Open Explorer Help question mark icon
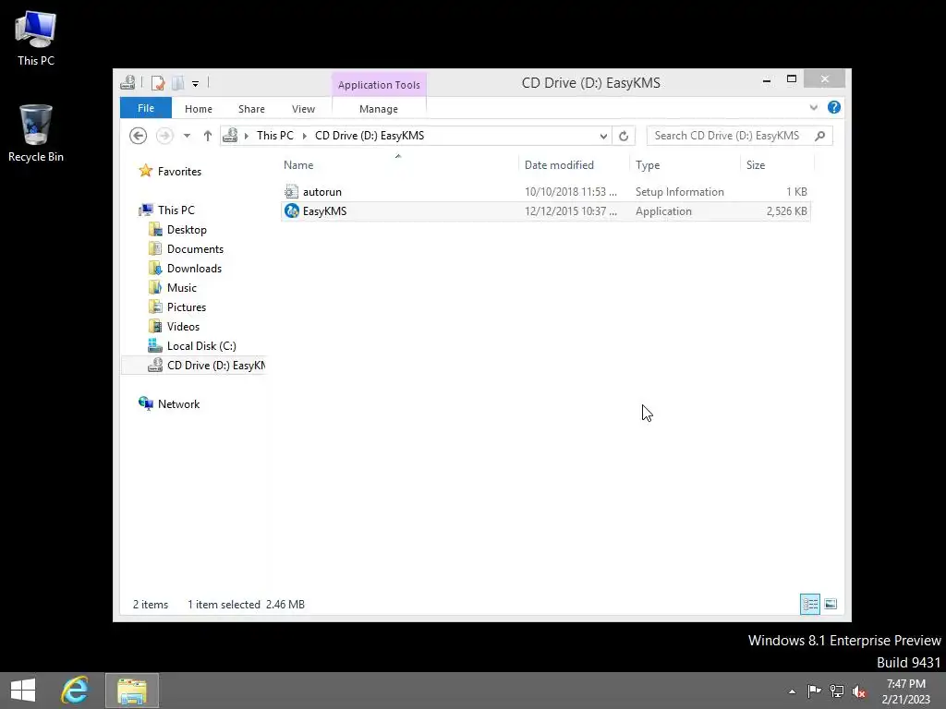946x709 pixels. coord(834,107)
